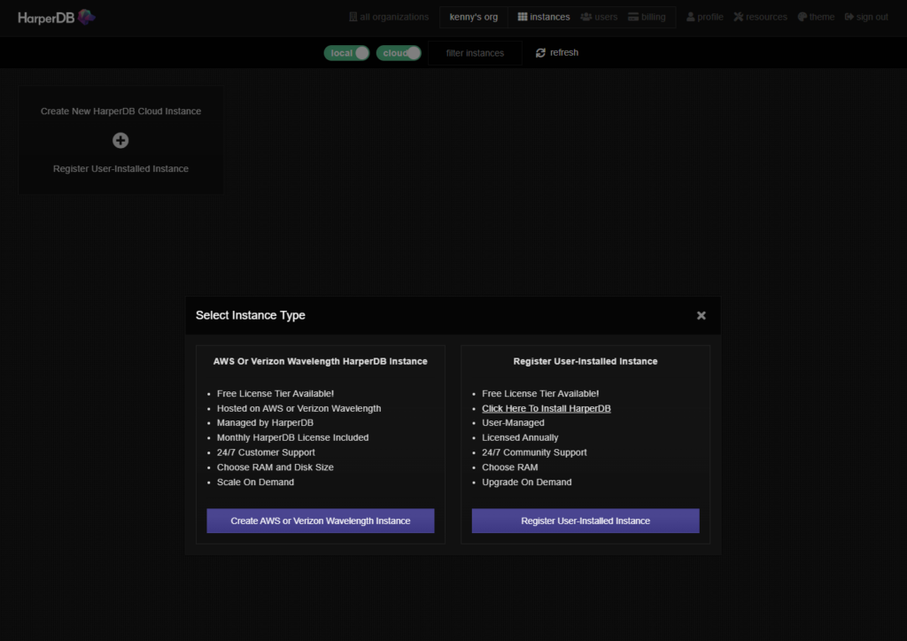Click Managed by HarperDB text
This screenshot has width=907, height=641.
click(265, 423)
